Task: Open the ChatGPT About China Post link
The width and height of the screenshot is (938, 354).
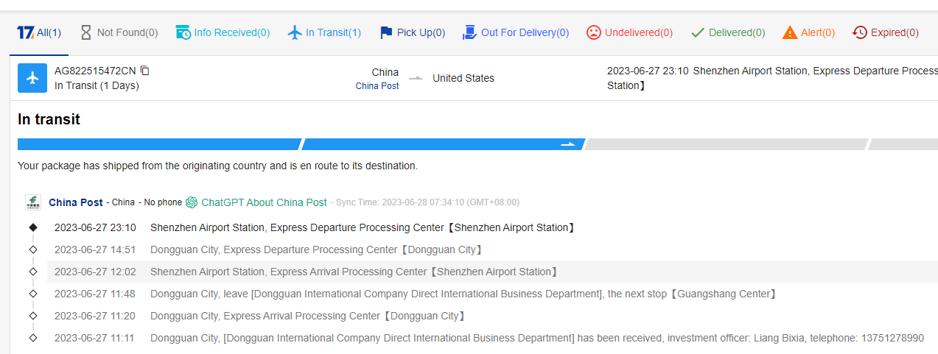Action: 264,202
